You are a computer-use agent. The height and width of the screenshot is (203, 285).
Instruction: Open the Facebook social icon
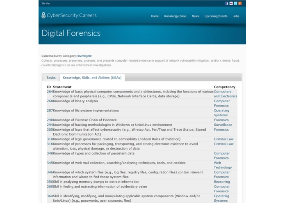227,3
